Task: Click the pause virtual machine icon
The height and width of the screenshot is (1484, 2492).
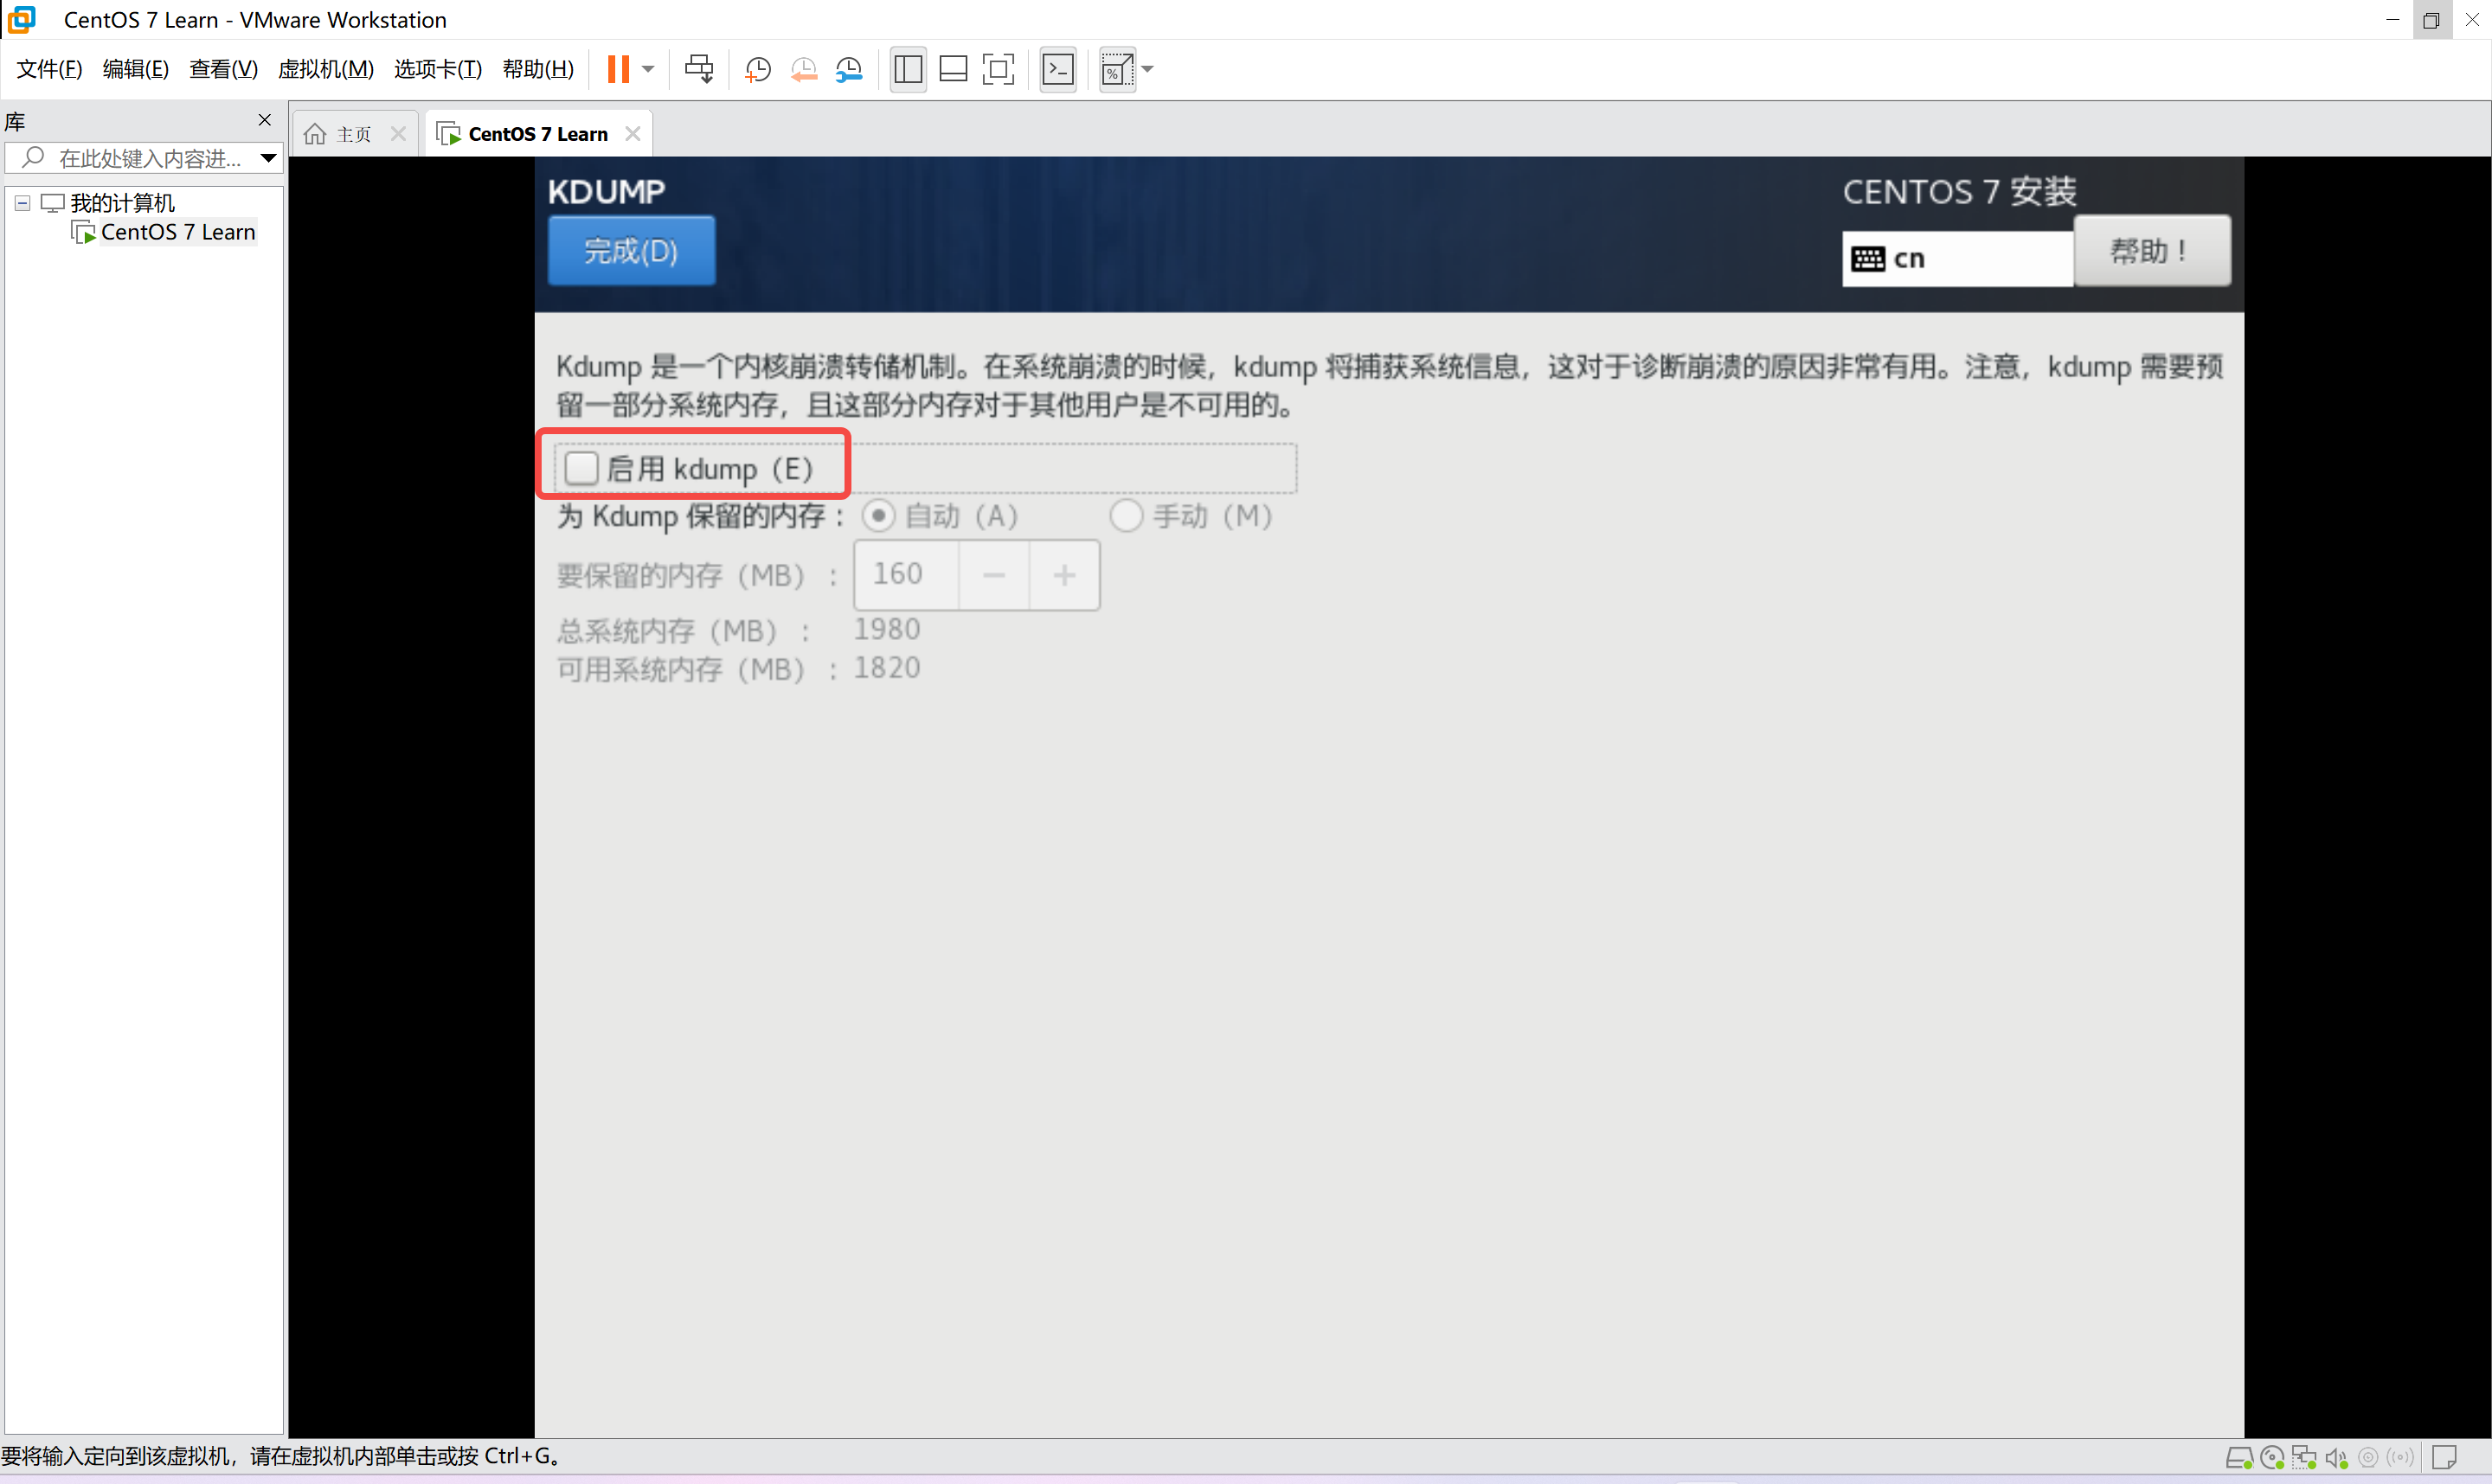Action: (x=619, y=69)
